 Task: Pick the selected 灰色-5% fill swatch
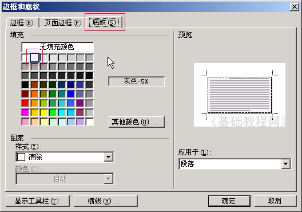point(35,57)
